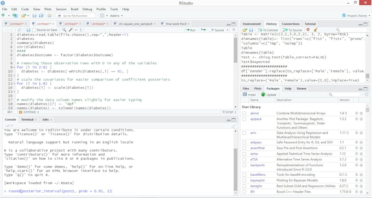Screen dimensions: 372x198
Task: Click the Install packages button
Action: (x=249, y=94)
